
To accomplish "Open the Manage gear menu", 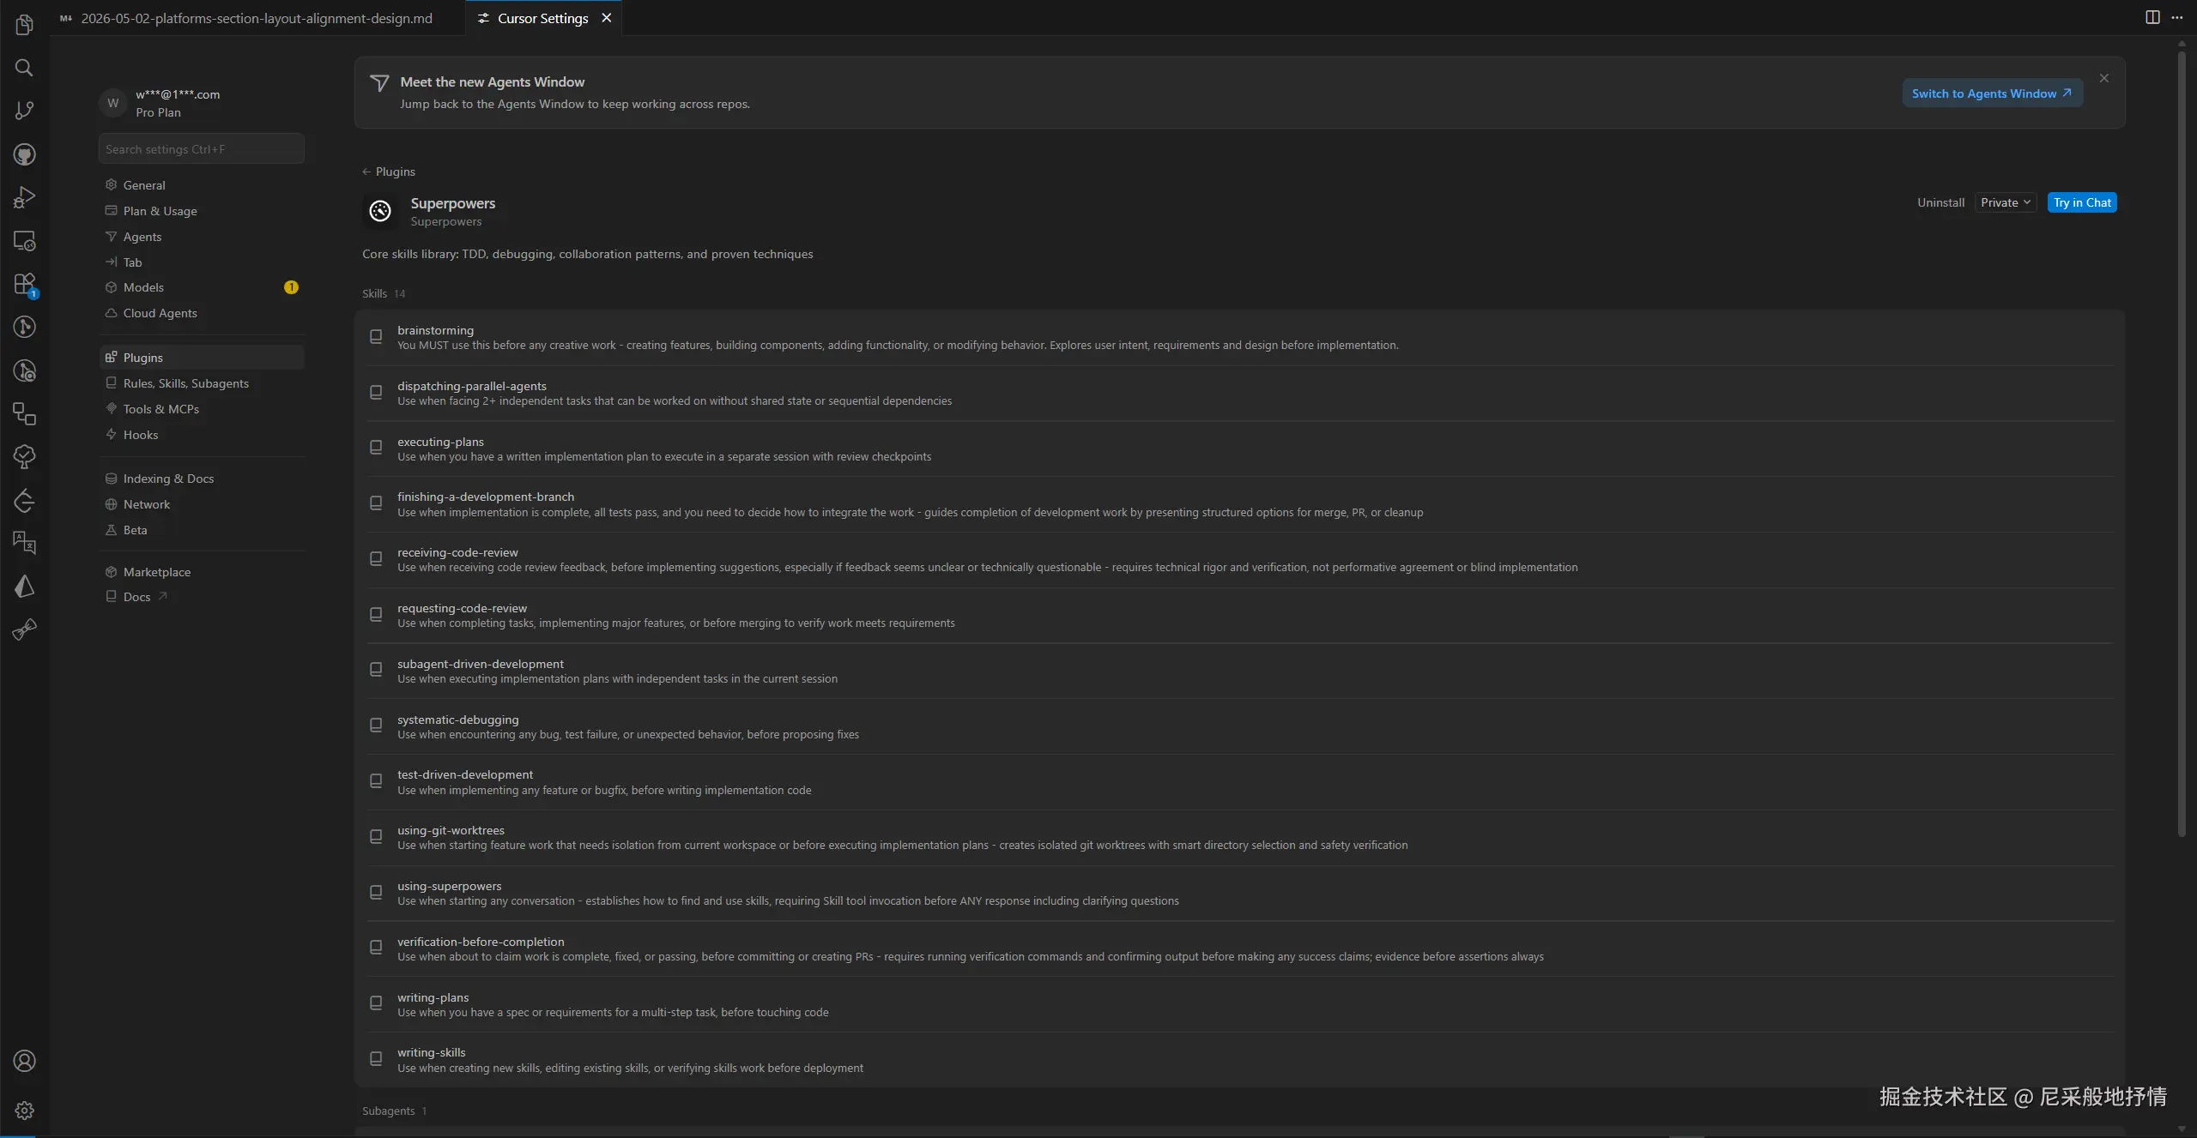I will 24,1111.
